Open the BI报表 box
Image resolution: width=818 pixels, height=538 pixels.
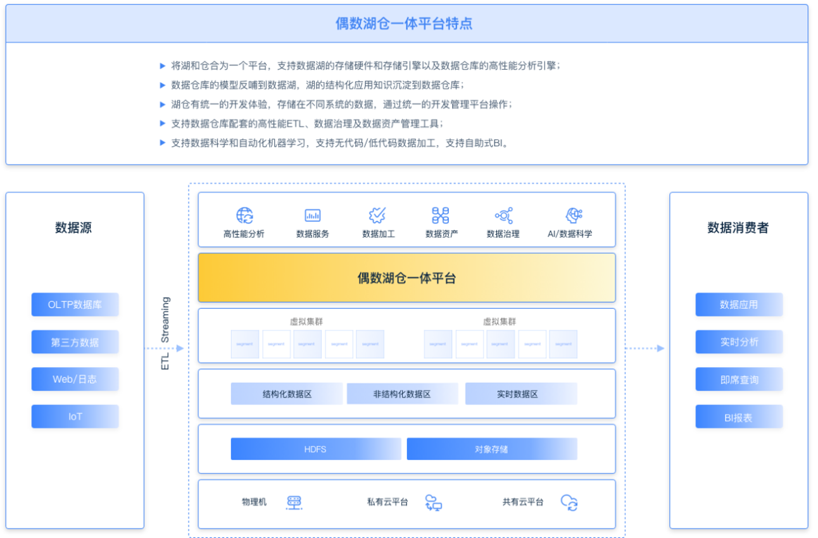coord(739,416)
